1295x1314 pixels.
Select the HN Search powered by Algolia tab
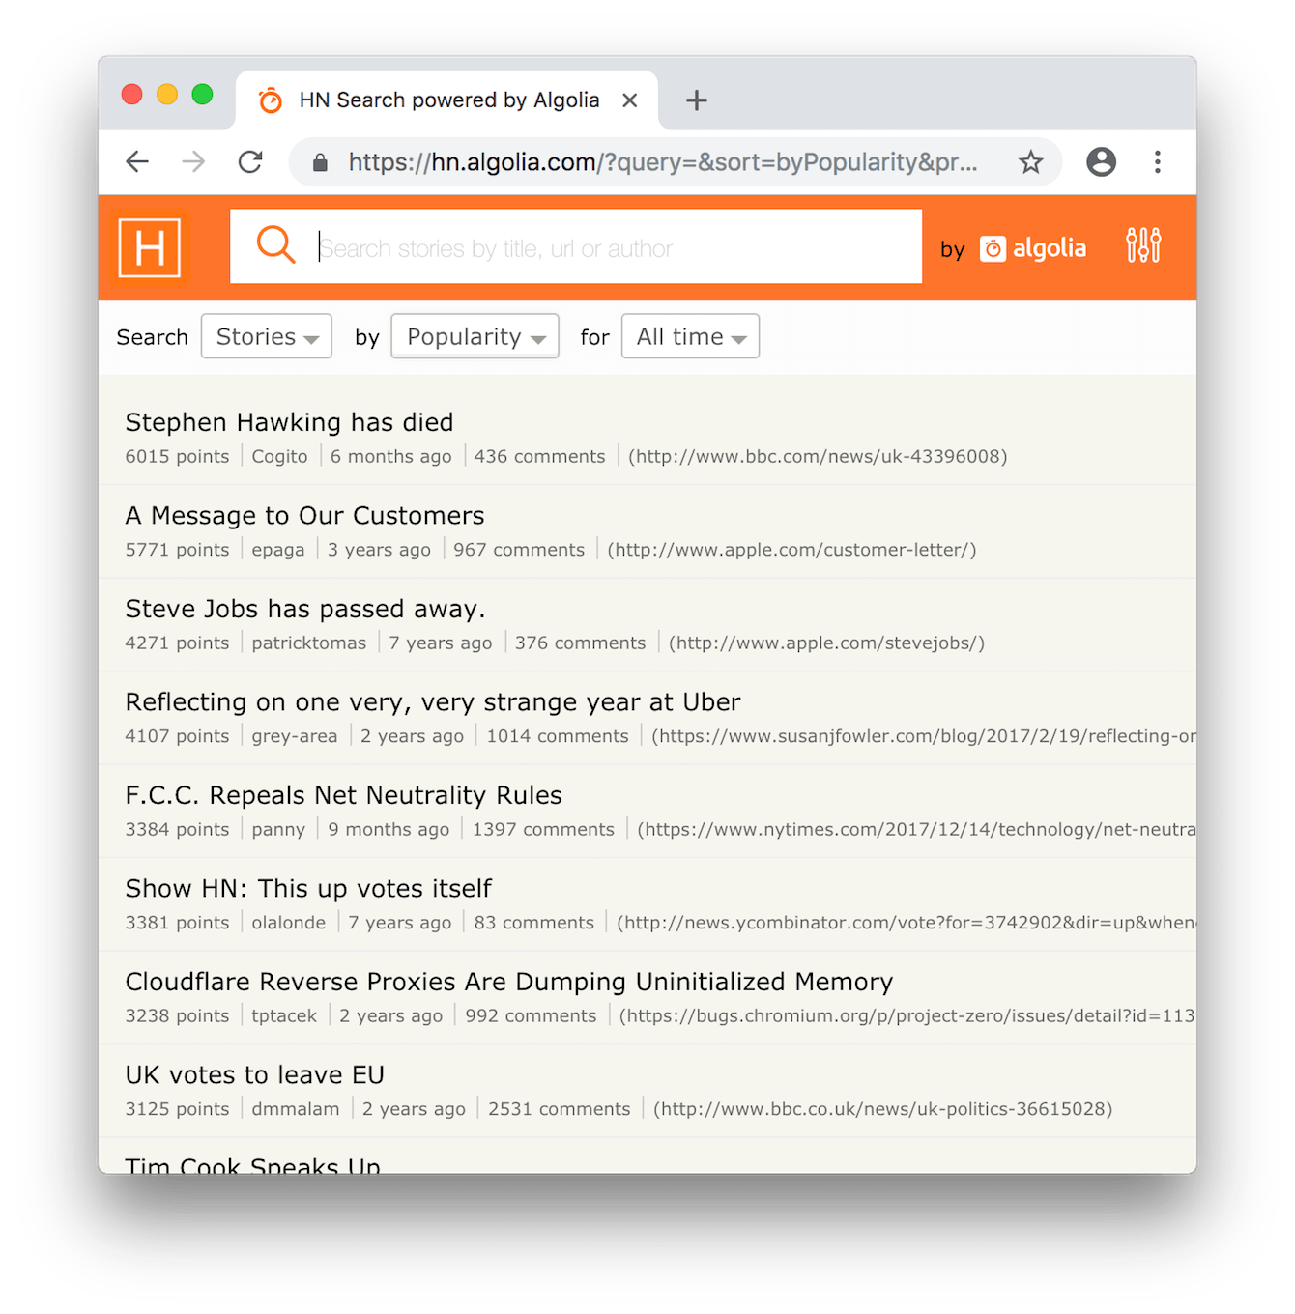[x=448, y=100]
